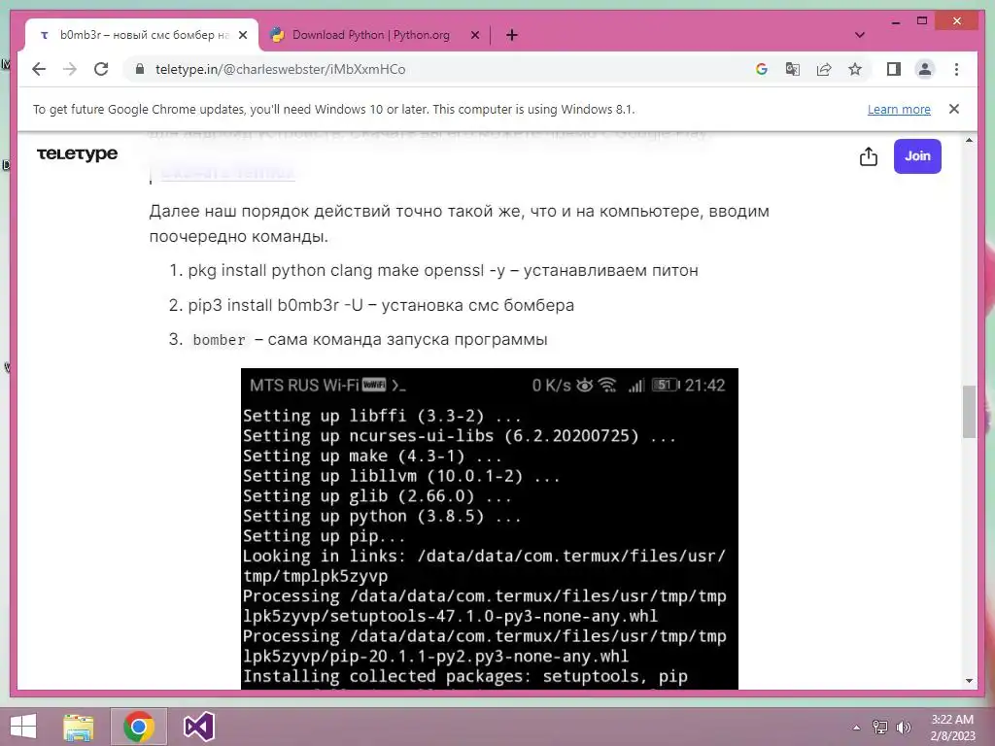The image size is (995, 746).
Task: Select the b0mb3r teletype tab
Action: [142, 35]
